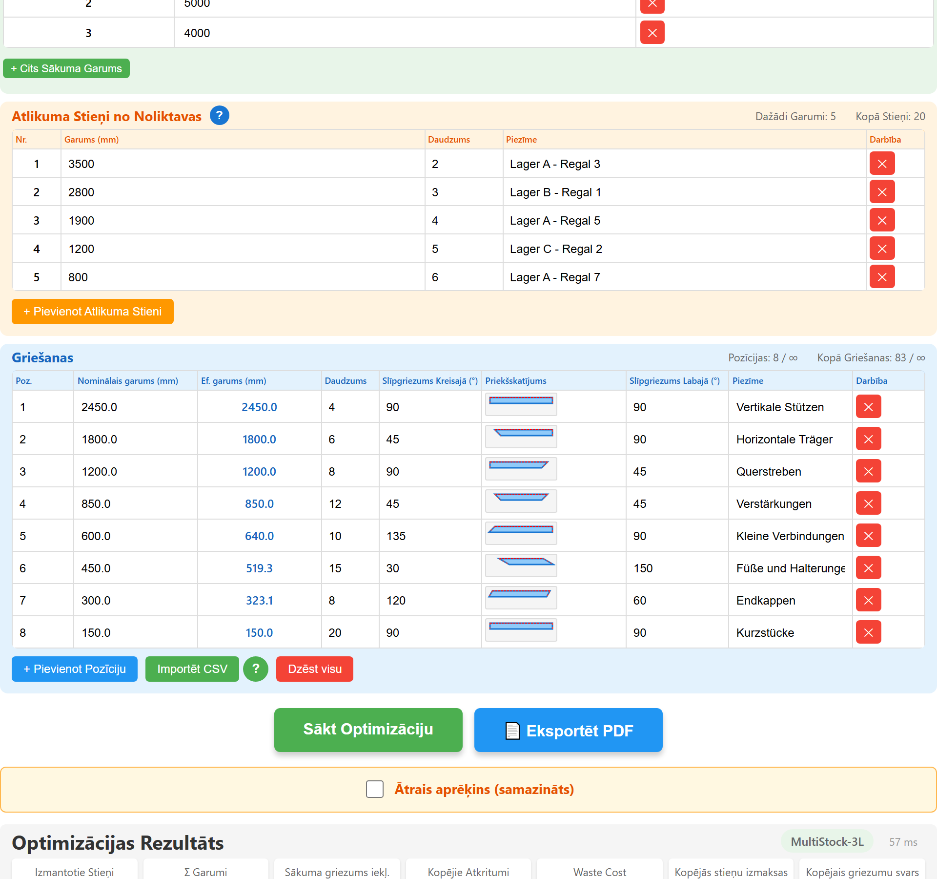The image size is (937, 879).
Task: Edit nominal length 150.0 field
Action: point(136,632)
